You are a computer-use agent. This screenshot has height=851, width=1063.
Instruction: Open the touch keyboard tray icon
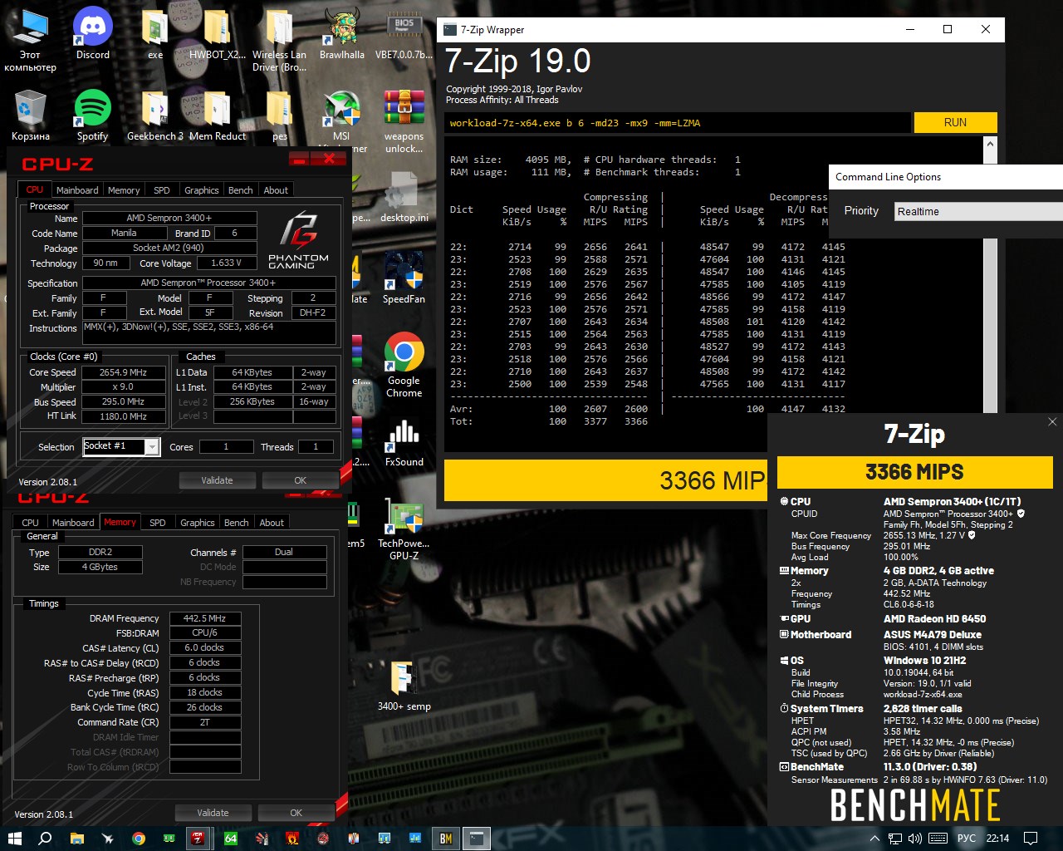point(938,838)
